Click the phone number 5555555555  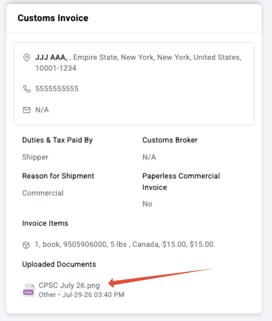[57, 89]
